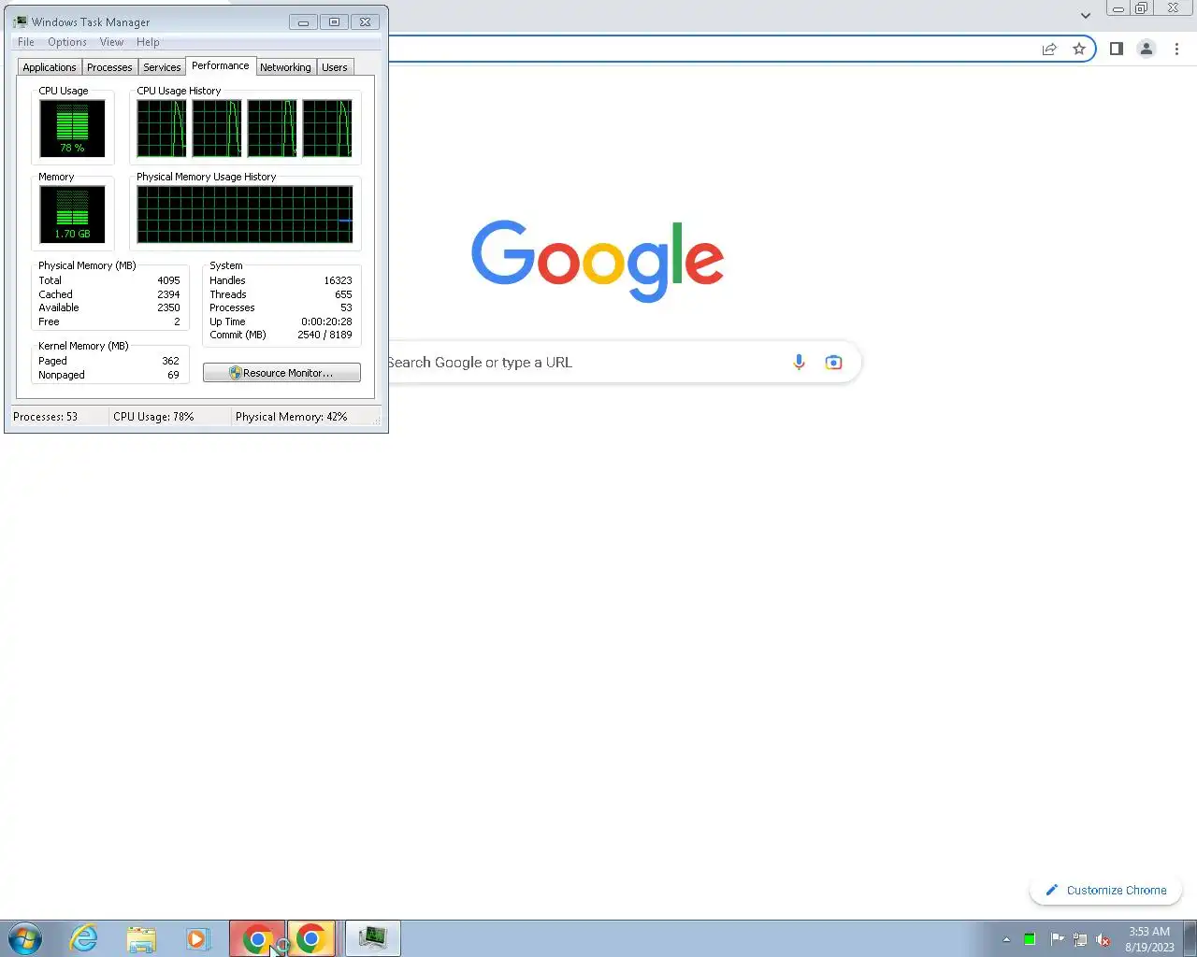Open the Networking tab
Screen dimensions: 1197x957
[285, 67]
